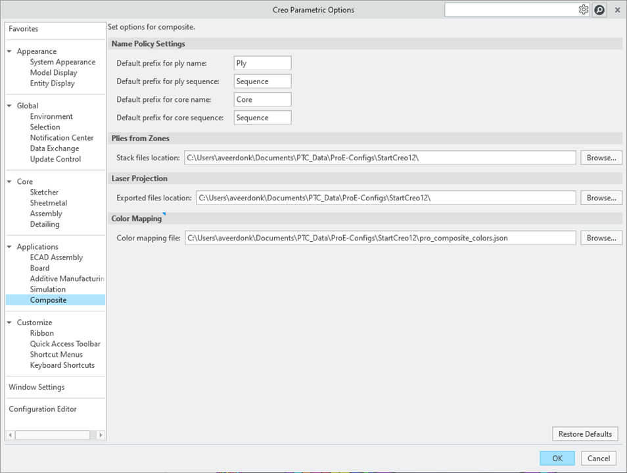Click the magnifier search icon button
The width and height of the screenshot is (627, 473).
click(599, 10)
